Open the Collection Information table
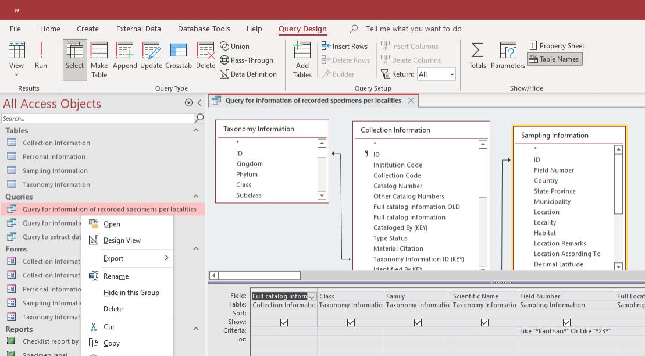The width and height of the screenshot is (645, 356). pyautogui.click(x=56, y=143)
